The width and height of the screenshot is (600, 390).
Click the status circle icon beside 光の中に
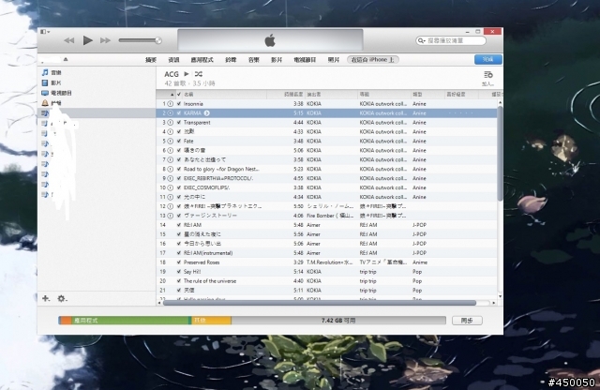pos(171,197)
